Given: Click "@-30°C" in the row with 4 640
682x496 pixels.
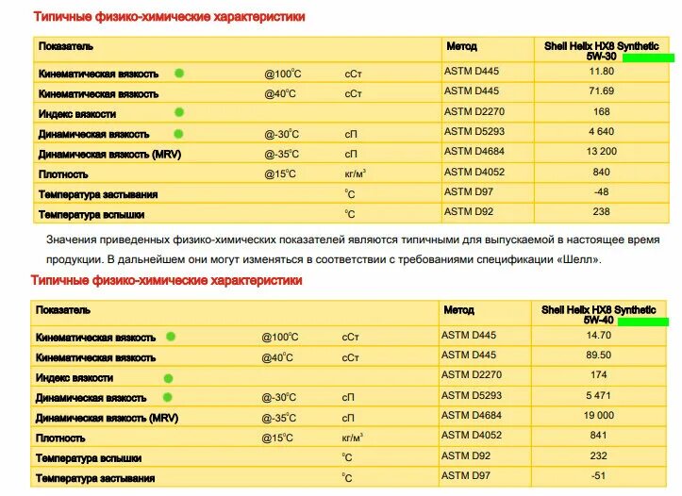Looking at the screenshot, I should click(281, 134).
